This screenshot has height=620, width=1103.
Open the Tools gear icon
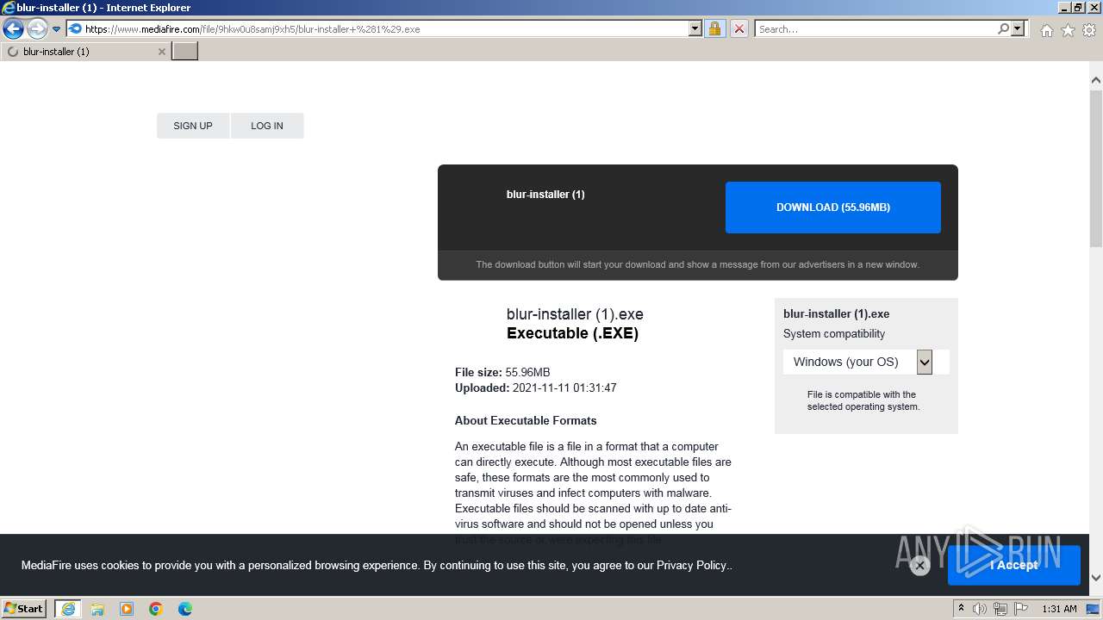click(x=1089, y=30)
